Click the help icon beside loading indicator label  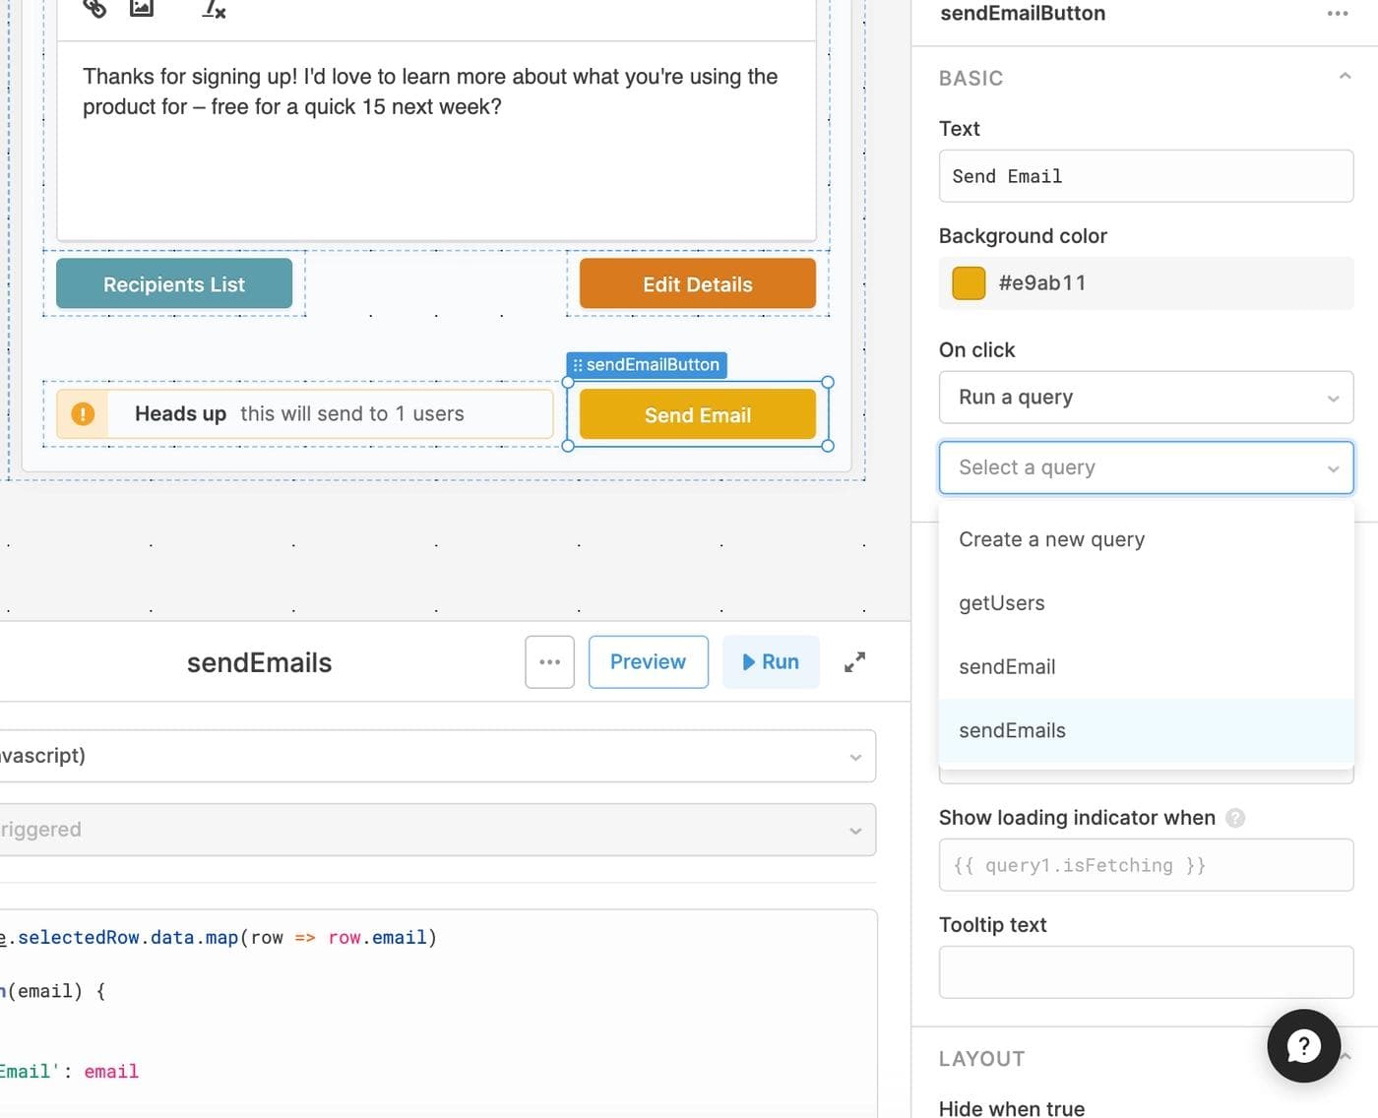click(1235, 818)
